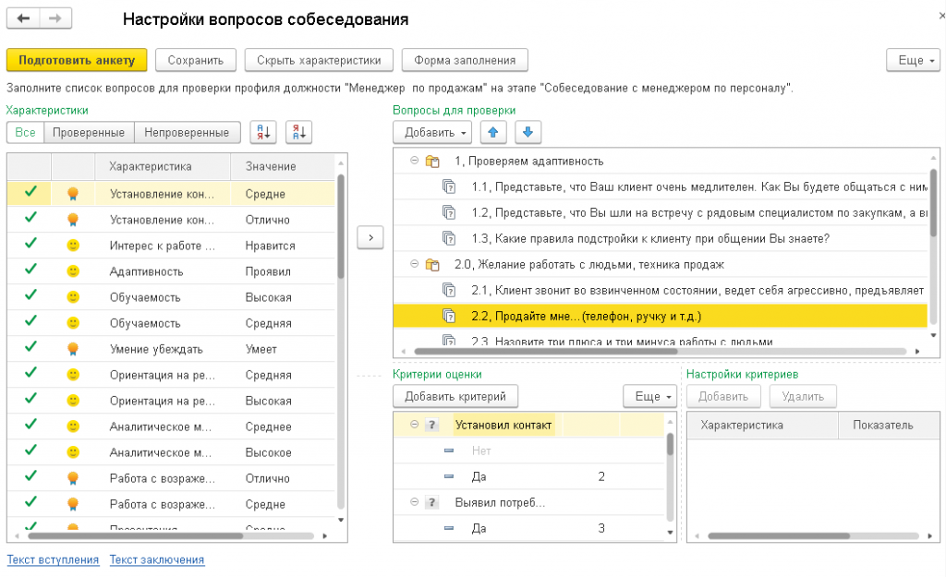The height and width of the screenshot is (577, 946).
Task: Toggle checkmark in 'Ориентация на ре… Средняя' row
Action: tap(30, 373)
